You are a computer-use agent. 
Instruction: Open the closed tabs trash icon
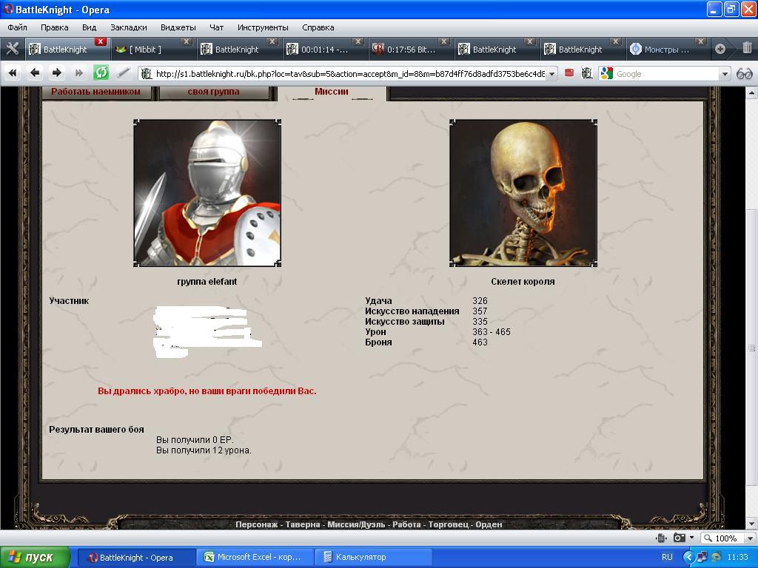click(x=747, y=48)
